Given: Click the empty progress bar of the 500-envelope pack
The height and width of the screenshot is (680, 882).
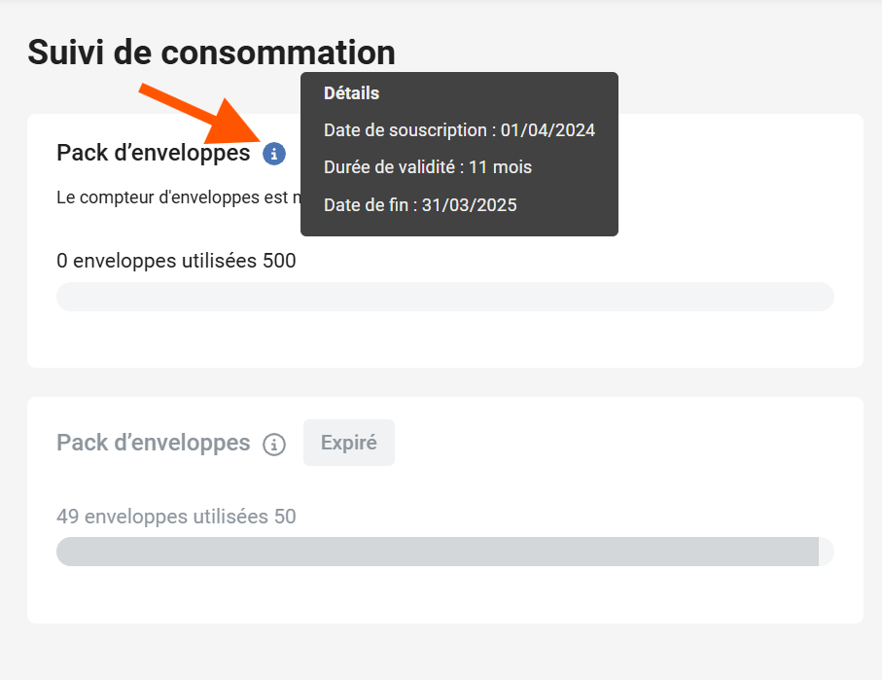Looking at the screenshot, I should pos(444,297).
